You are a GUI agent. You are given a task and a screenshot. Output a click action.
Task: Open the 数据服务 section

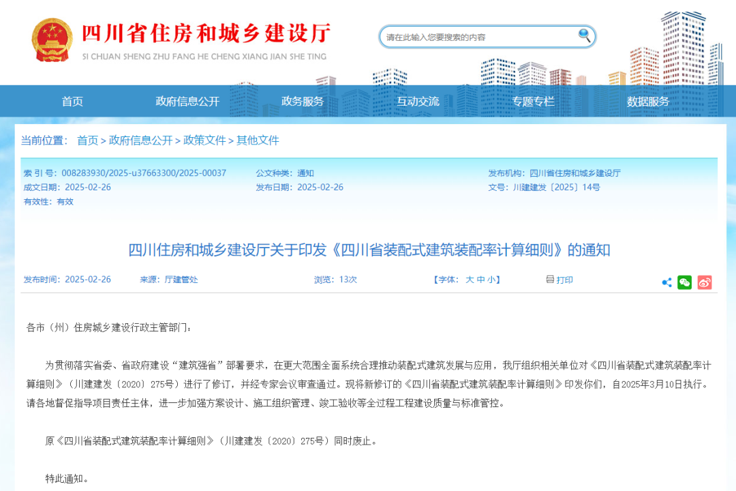pos(646,101)
